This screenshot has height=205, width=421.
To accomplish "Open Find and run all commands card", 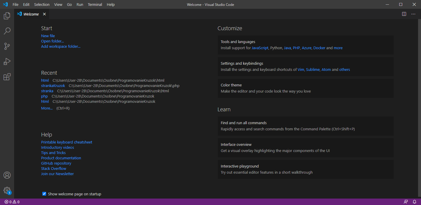I will 305,126.
